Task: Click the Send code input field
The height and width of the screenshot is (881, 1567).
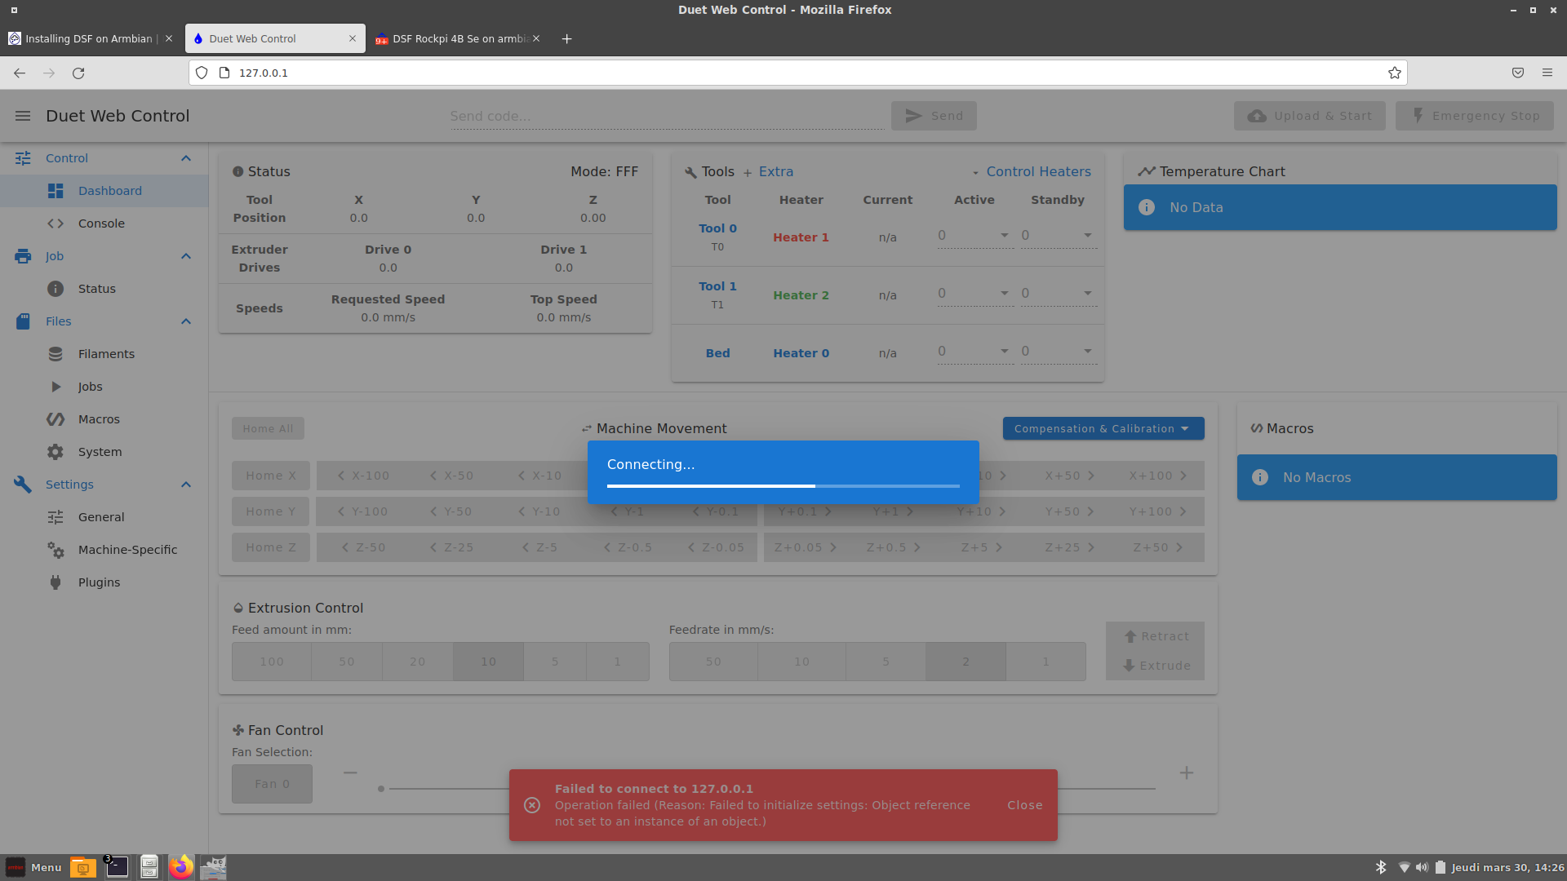Action: tap(667, 116)
